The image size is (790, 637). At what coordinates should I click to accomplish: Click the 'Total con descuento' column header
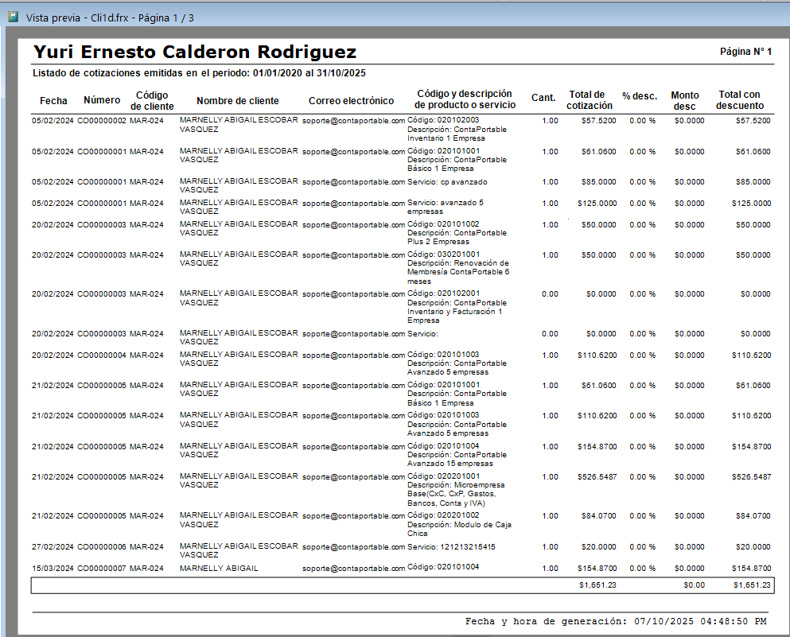click(740, 100)
